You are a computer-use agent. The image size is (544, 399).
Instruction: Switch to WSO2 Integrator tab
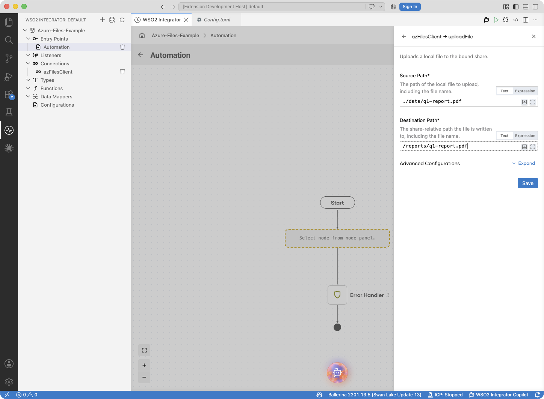coord(162,20)
